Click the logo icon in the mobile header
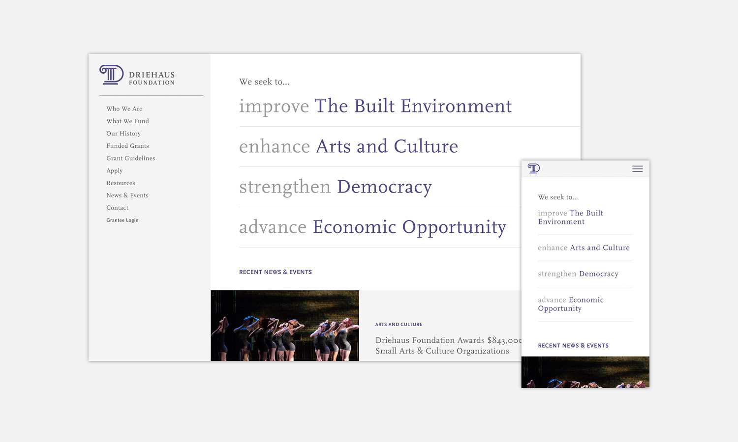The width and height of the screenshot is (738, 442). 533,168
